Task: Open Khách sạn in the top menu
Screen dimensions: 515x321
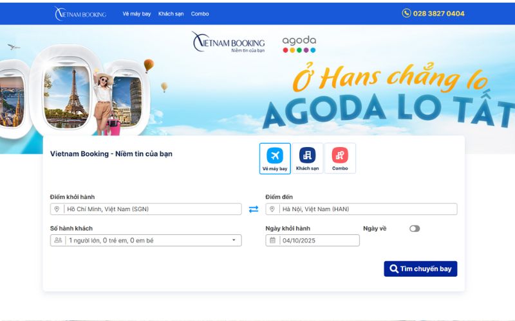Action: (x=171, y=13)
